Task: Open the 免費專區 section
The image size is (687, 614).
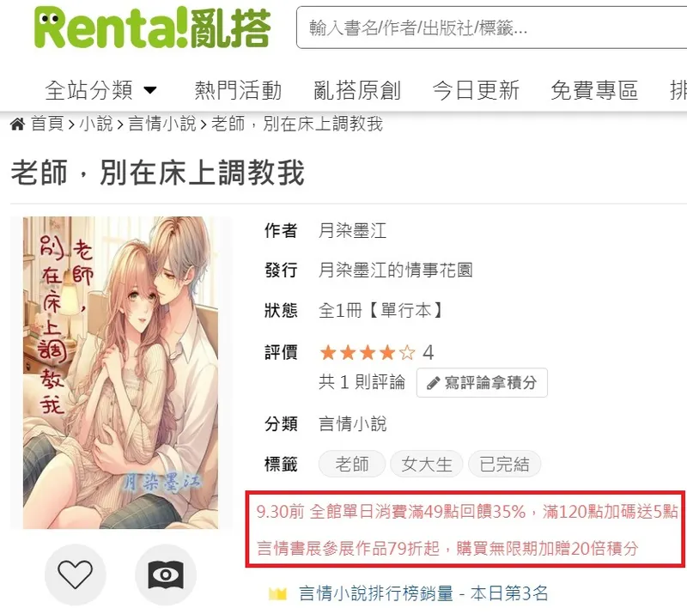Action: pyautogui.click(x=594, y=90)
